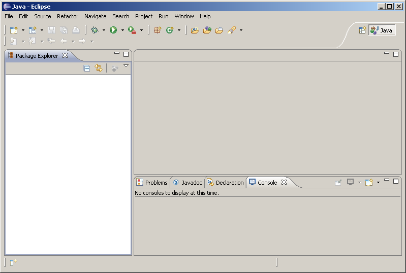The image size is (406, 273).
Task: Click the Next Annotation icon
Action: click(x=14, y=41)
